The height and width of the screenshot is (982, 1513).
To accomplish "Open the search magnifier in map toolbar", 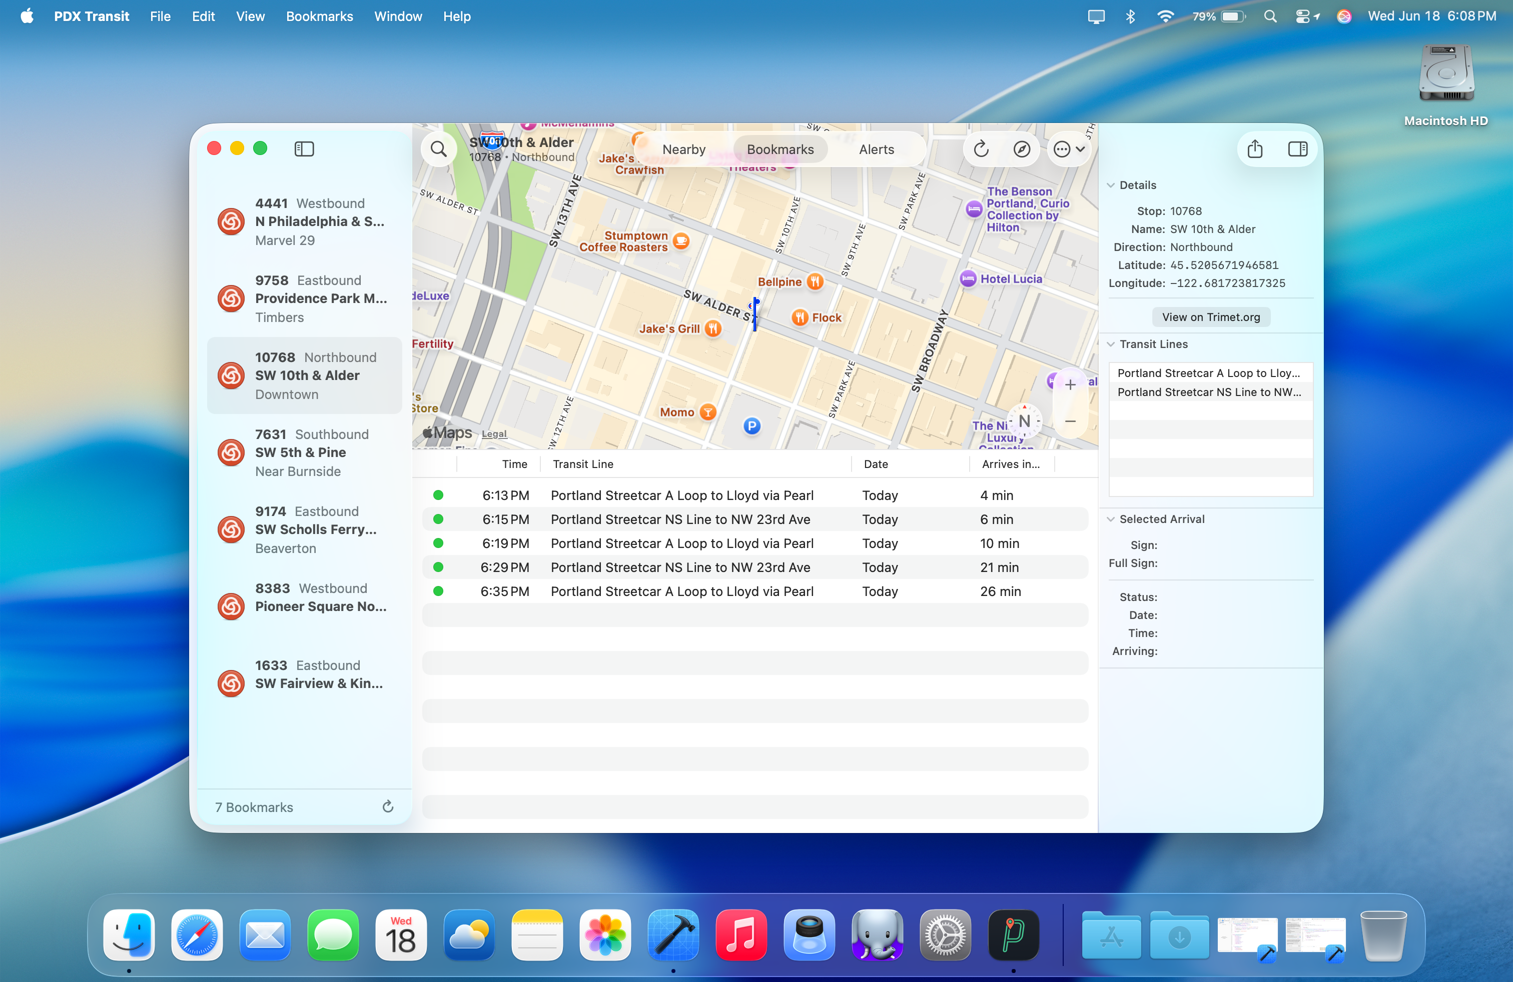I will (x=439, y=149).
